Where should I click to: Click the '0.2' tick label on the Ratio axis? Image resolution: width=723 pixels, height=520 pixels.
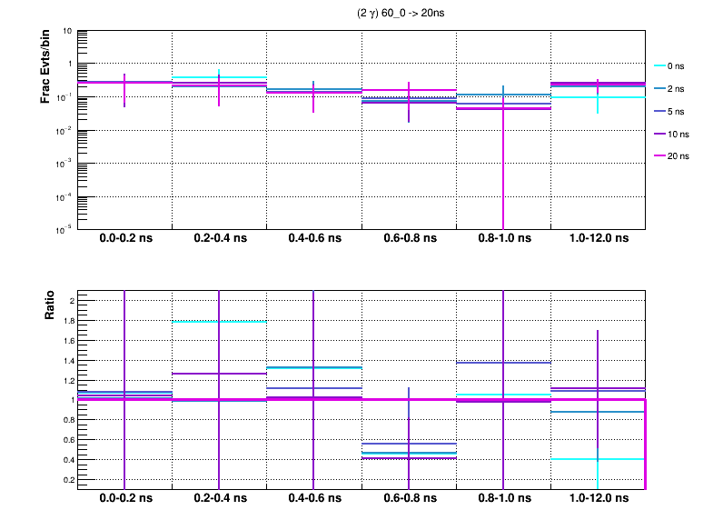pyautogui.click(x=66, y=479)
